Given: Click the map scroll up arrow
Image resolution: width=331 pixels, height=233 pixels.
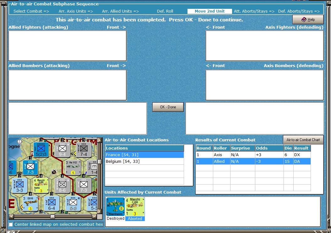Looking at the screenshot, I should click(x=100, y=140).
